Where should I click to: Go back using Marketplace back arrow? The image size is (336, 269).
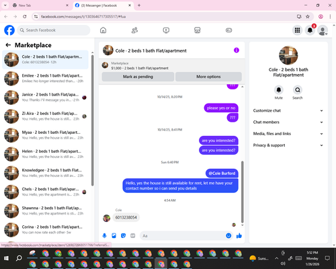pos(8,45)
